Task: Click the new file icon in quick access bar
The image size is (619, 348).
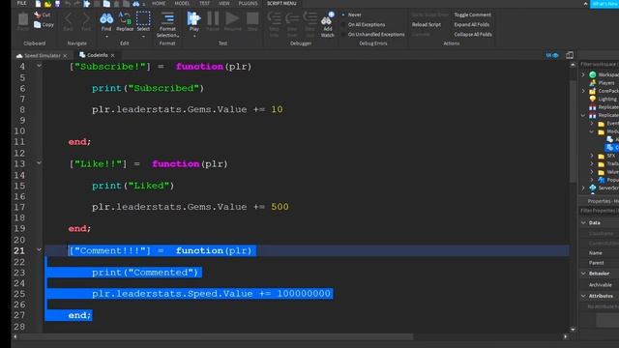Action: pyautogui.click(x=38, y=4)
